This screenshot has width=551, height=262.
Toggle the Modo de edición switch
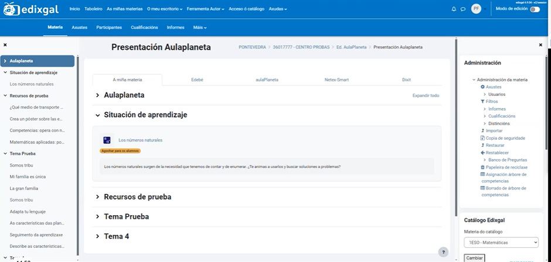(x=535, y=9)
